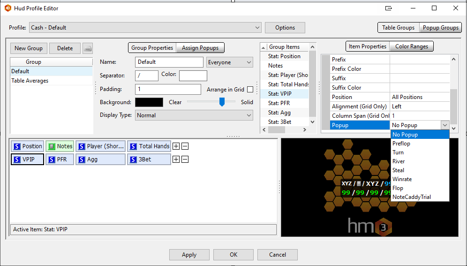This screenshot has width=467, height=266.
Task: Click the Apply button
Action: (x=189, y=255)
